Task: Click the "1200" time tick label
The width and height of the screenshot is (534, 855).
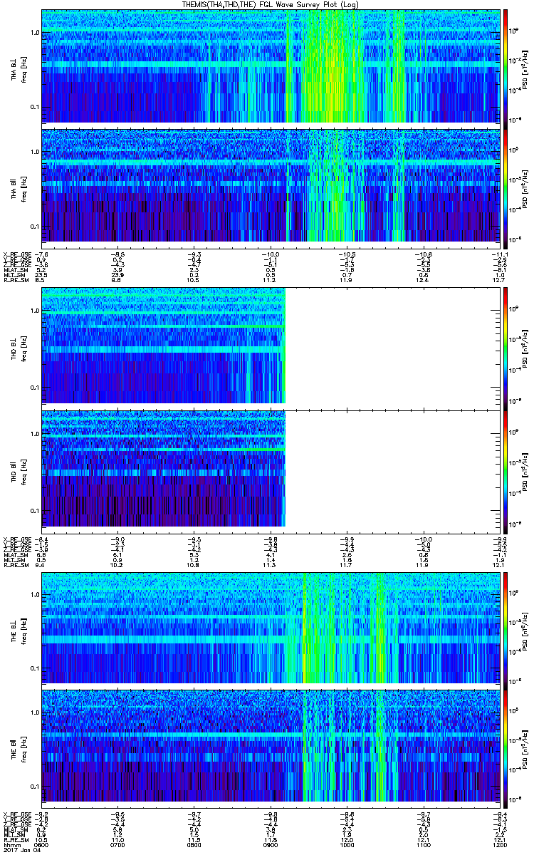Action: 499,844
